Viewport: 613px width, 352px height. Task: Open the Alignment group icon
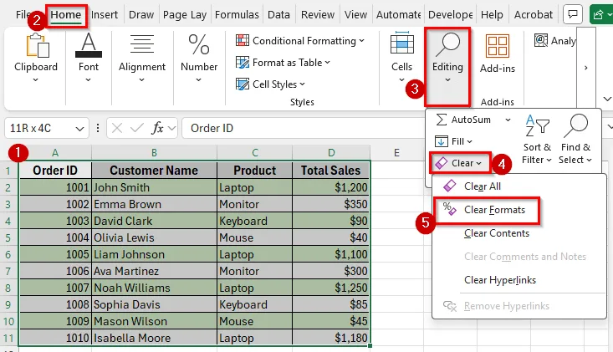[x=142, y=43]
